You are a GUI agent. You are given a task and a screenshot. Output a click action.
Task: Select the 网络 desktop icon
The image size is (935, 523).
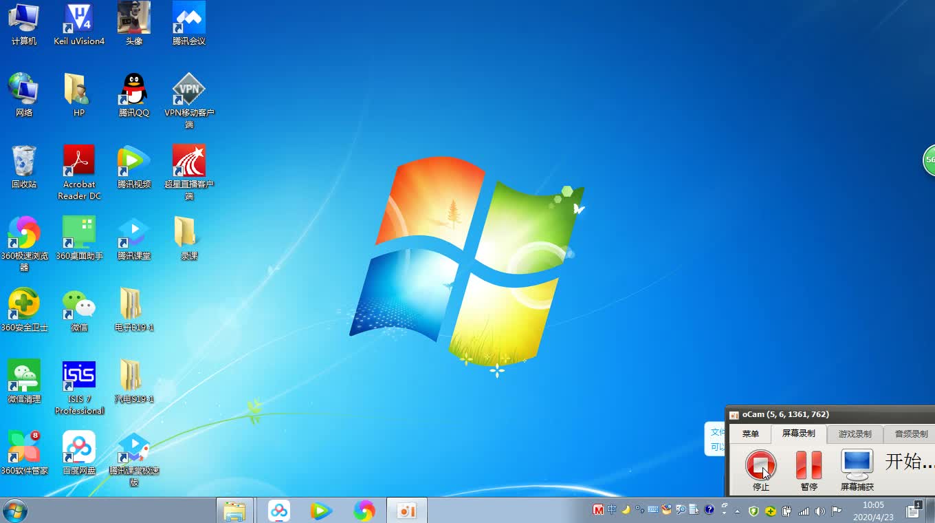point(24,95)
